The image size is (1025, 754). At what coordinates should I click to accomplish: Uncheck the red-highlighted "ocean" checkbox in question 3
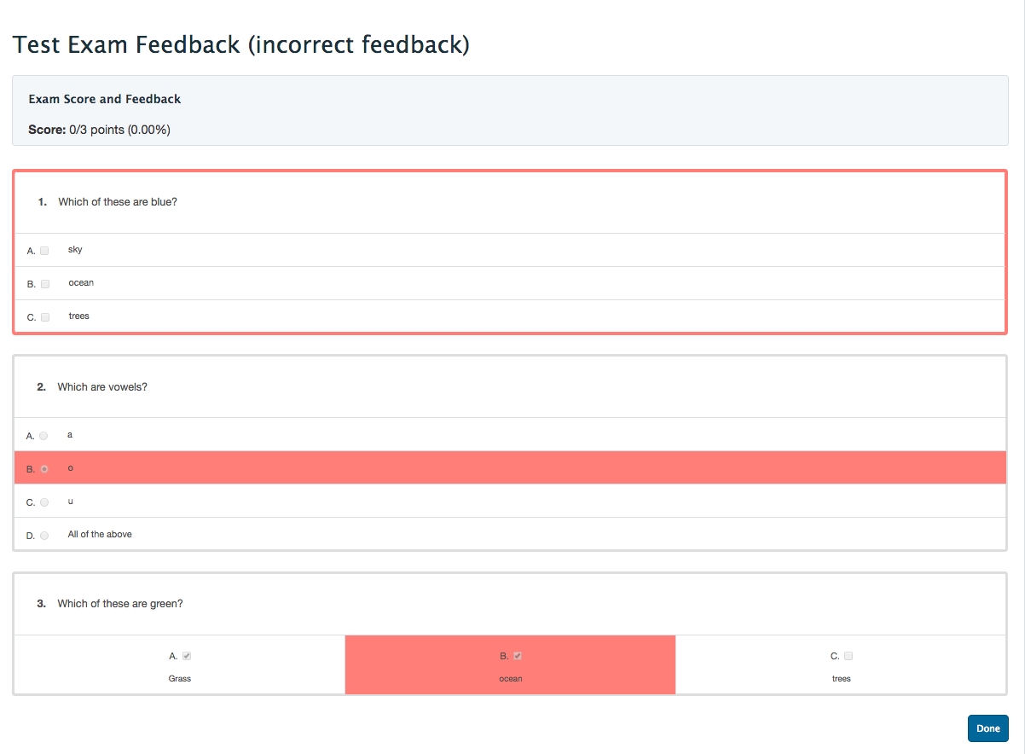(518, 656)
